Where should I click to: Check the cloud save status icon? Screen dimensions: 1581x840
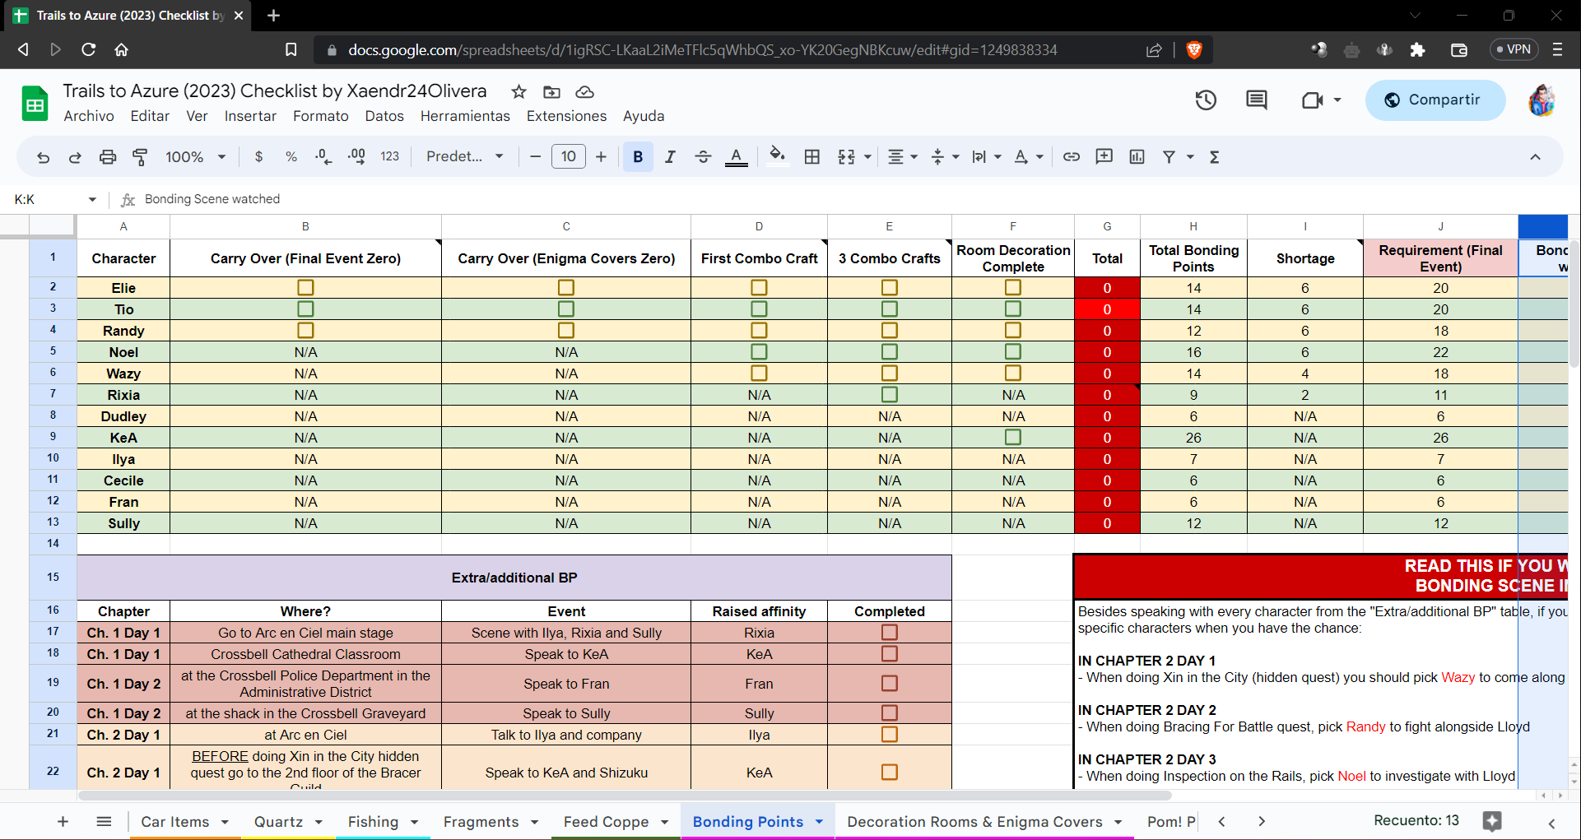[x=584, y=91]
